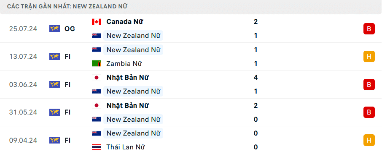The height and width of the screenshot is (154, 382).
Task: Click the Zambia flag icon
Action: 97,64
